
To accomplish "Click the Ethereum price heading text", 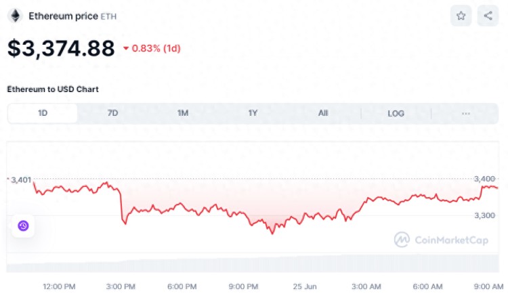I will [63, 16].
